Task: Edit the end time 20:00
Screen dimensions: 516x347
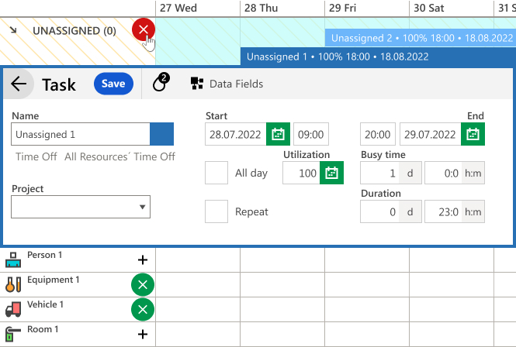Action: click(x=378, y=134)
